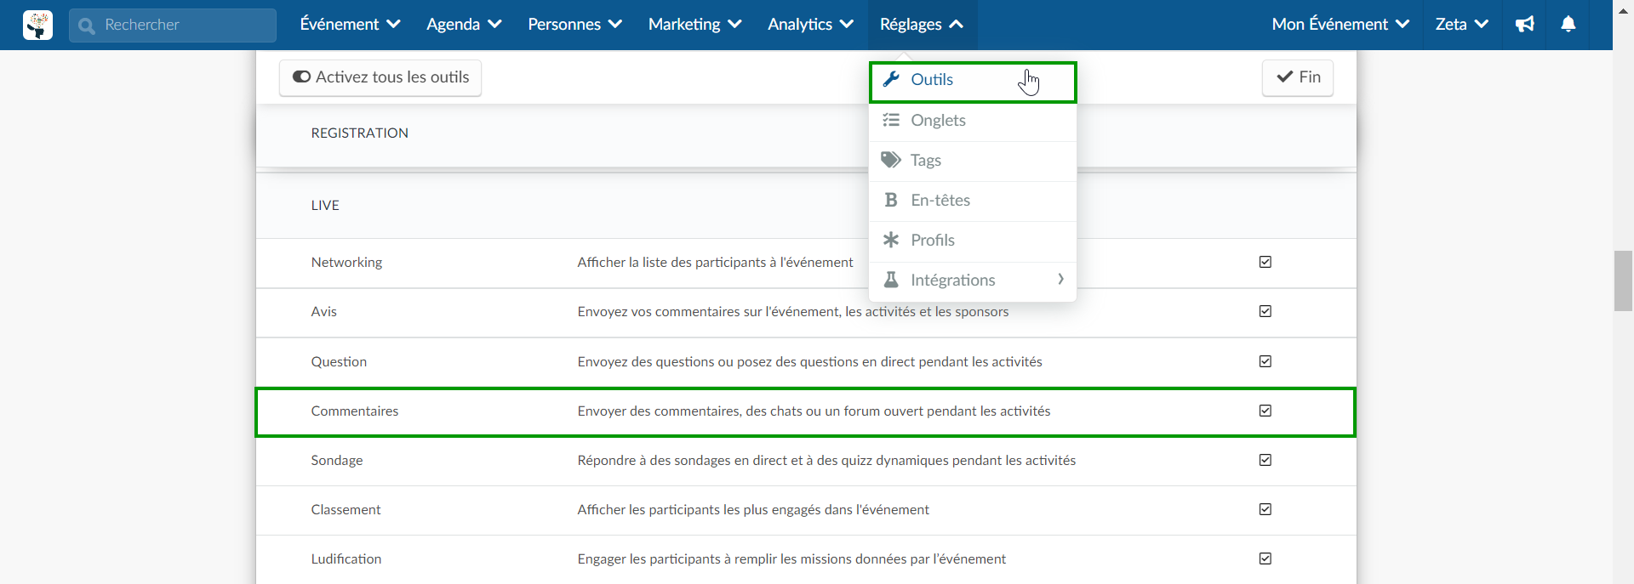Select Tags in the Réglages menu
The image size is (1634, 584).
tap(973, 161)
